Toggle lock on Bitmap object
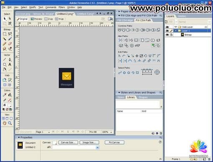 coord(171,35)
